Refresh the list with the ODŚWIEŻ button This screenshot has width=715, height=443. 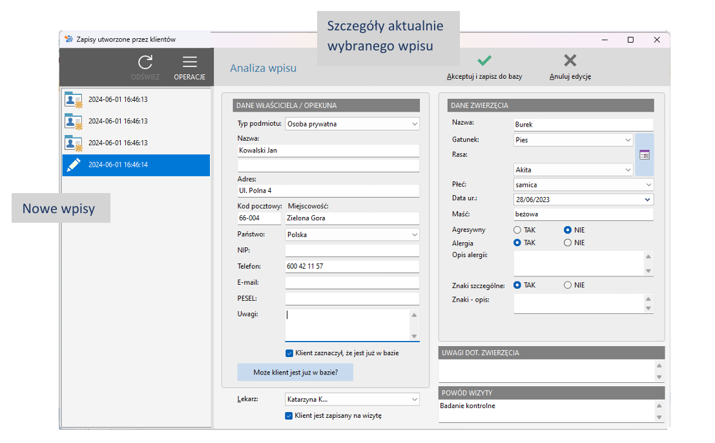(x=145, y=67)
